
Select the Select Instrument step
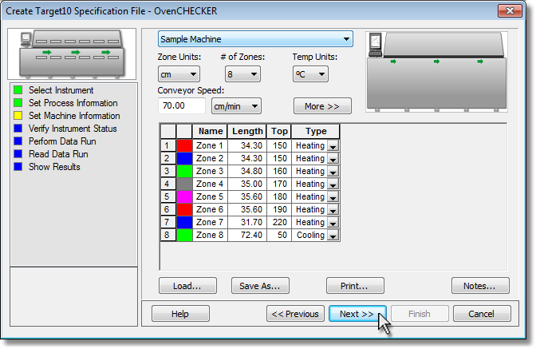[61, 90]
